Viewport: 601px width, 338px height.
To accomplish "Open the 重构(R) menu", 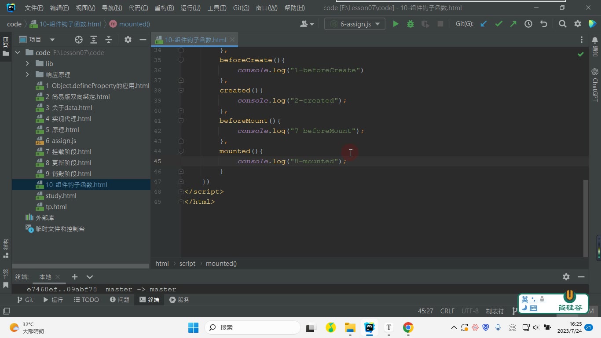I will (164, 8).
